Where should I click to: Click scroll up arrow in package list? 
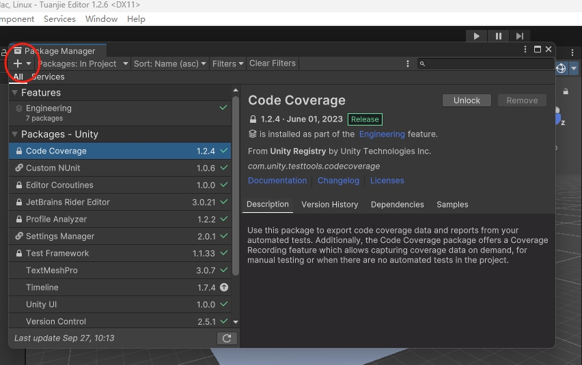pos(235,90)
